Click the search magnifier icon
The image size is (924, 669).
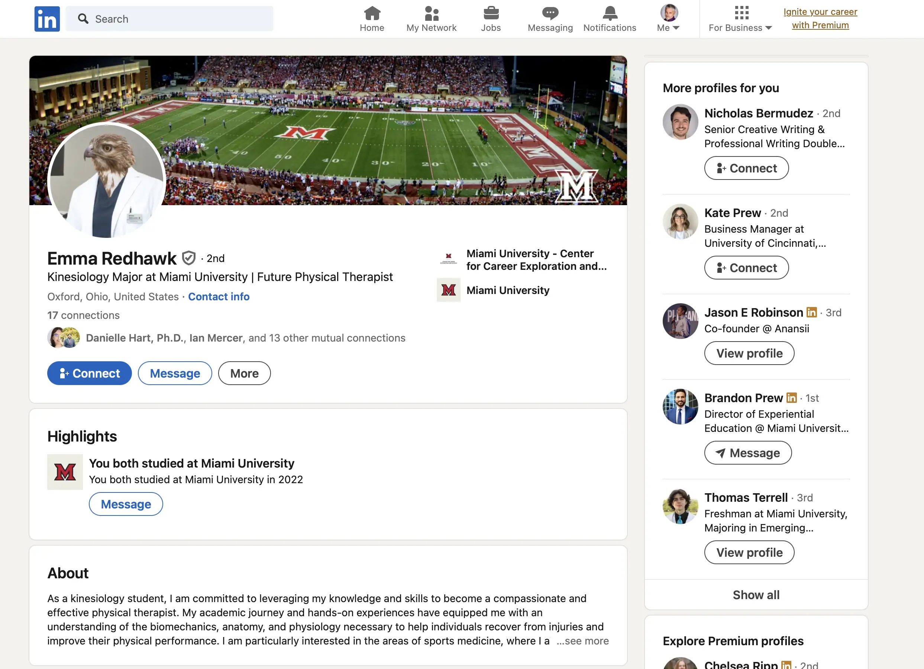84,18
